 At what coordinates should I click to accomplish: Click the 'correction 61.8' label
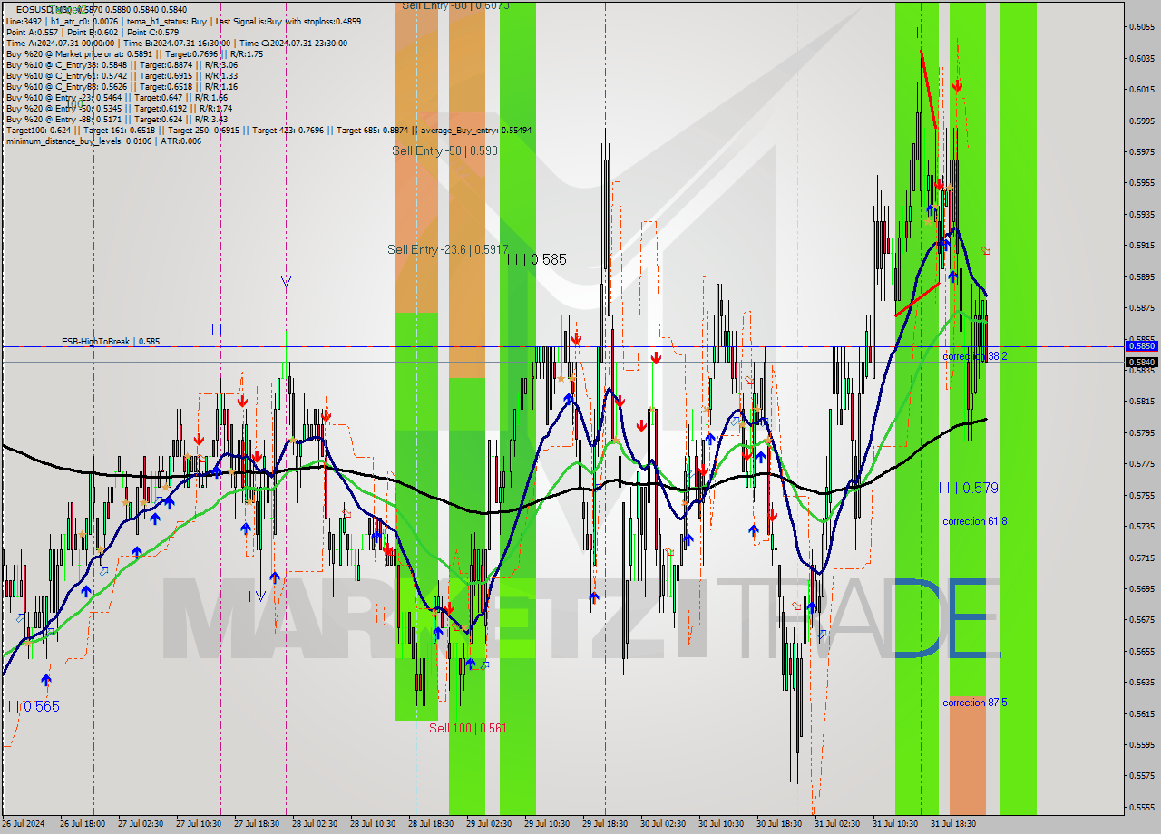(974, 521)
